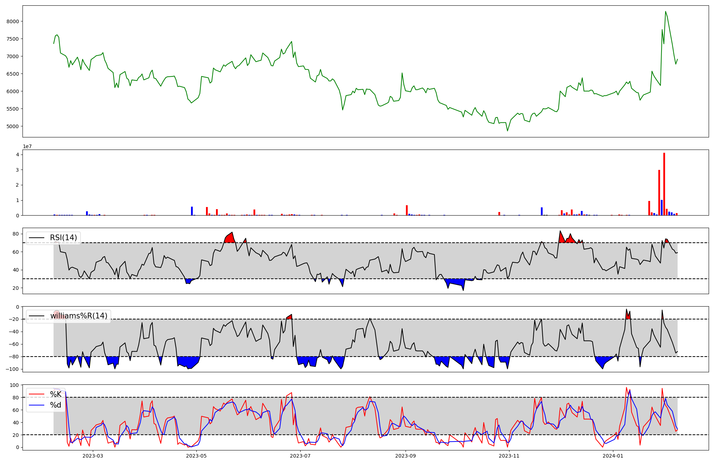This screenshot has width=714, height=464.
Task: Click the 4 tick on volume axis
Action: (x=17, y=155)
